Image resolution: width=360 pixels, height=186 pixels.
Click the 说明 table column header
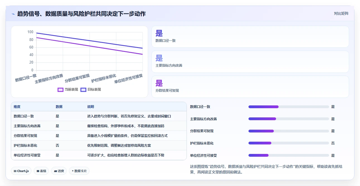coord(91,107)
